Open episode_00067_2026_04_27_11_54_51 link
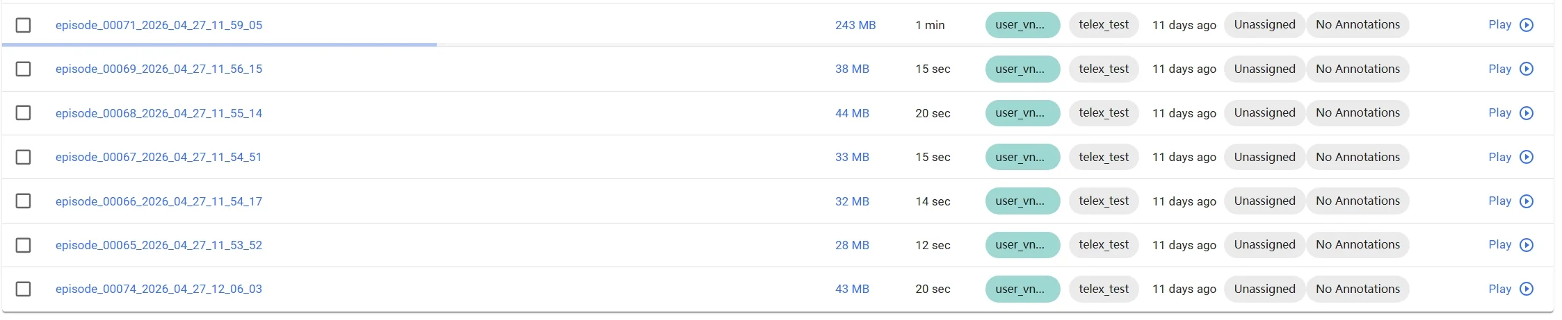The image size is (1562, 320). [x=159, y=157]
